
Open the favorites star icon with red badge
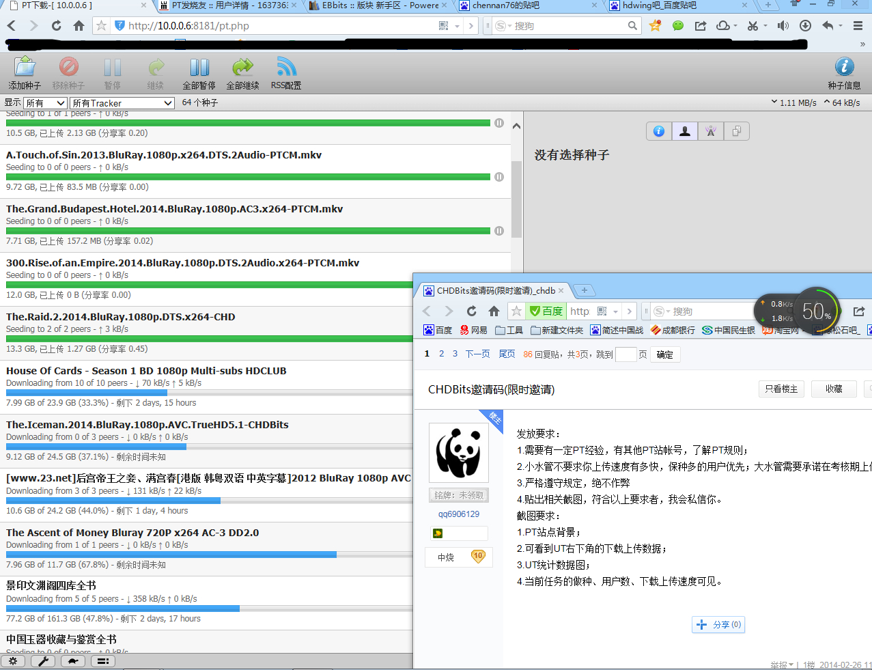[x=656, y=26]
